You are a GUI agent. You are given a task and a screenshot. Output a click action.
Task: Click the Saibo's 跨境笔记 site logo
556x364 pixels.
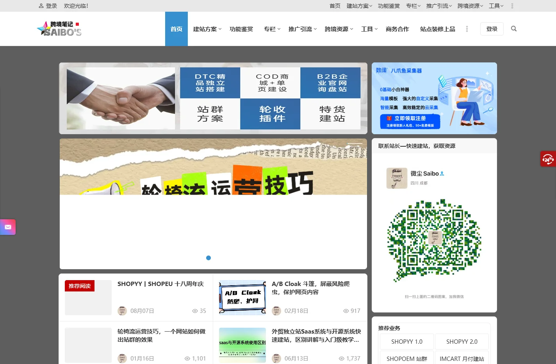[x=59, y=29]
